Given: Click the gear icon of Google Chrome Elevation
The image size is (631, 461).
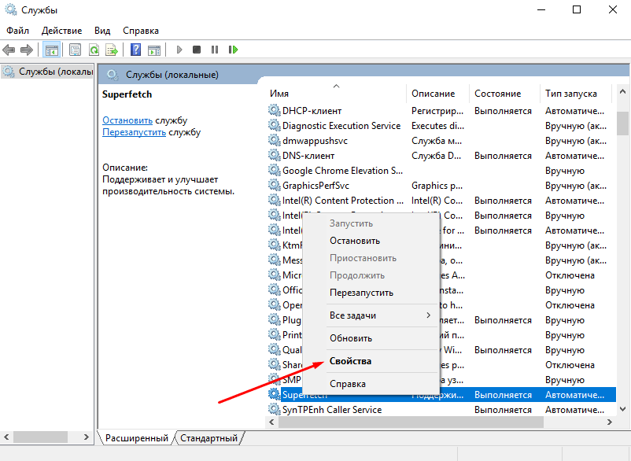Looking at the screenshot, I should 275,170.
